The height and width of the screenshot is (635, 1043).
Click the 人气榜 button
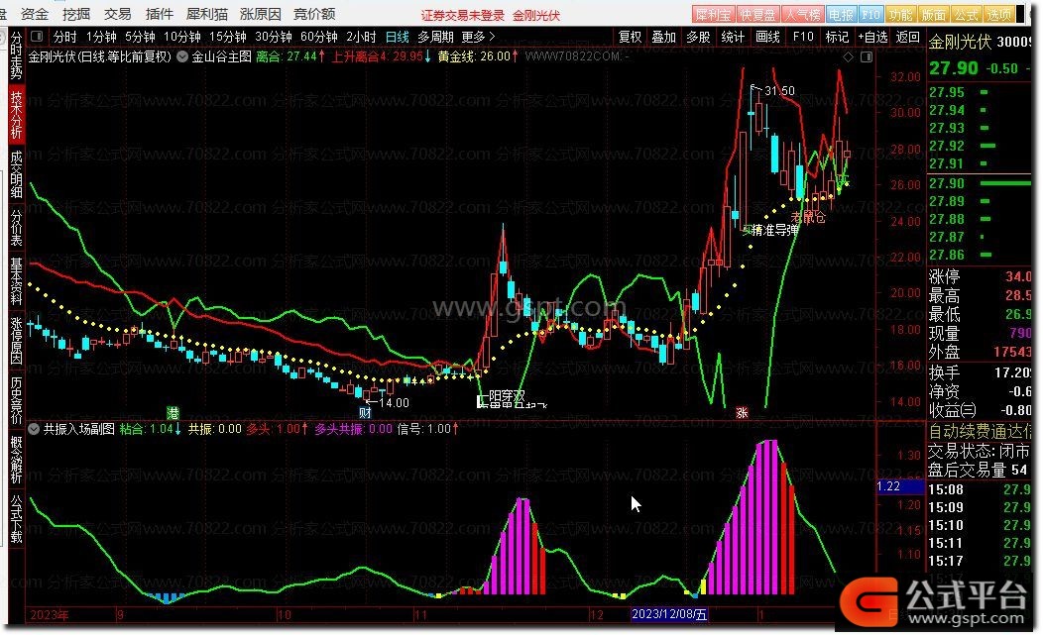click(802, 14)
